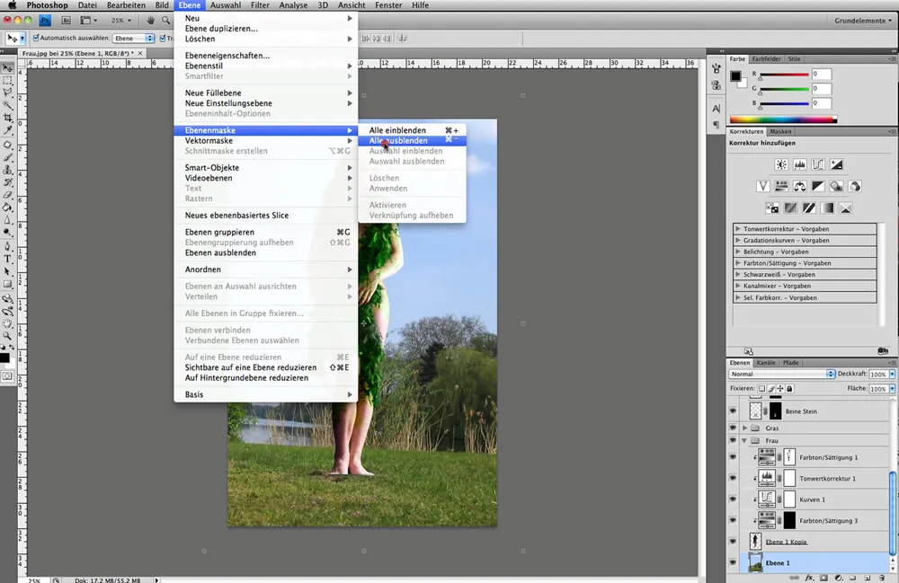Screen dimensions: 899x583
Task: Open the Normal blend mode dropdown
Action: coord(777,374)
